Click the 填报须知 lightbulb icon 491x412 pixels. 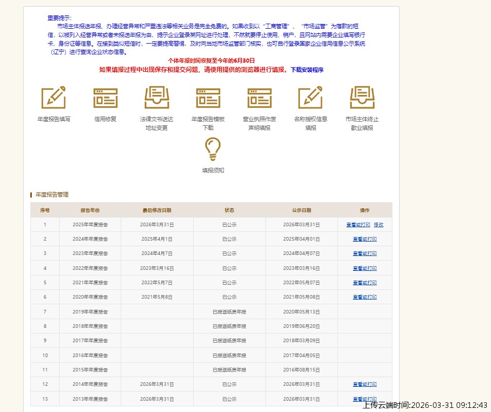tap(213, 149)
